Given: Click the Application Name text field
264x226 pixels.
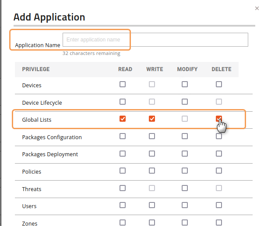Looking at the screenshot, I should (155, 40).
